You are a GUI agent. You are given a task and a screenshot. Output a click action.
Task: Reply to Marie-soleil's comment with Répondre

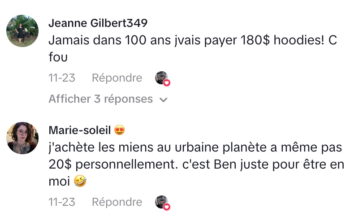click(117, 202)
